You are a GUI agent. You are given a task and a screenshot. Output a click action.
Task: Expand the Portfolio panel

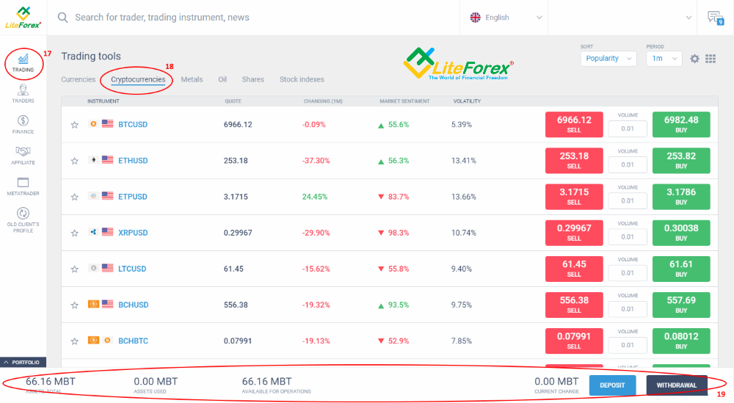coord(23,363)
